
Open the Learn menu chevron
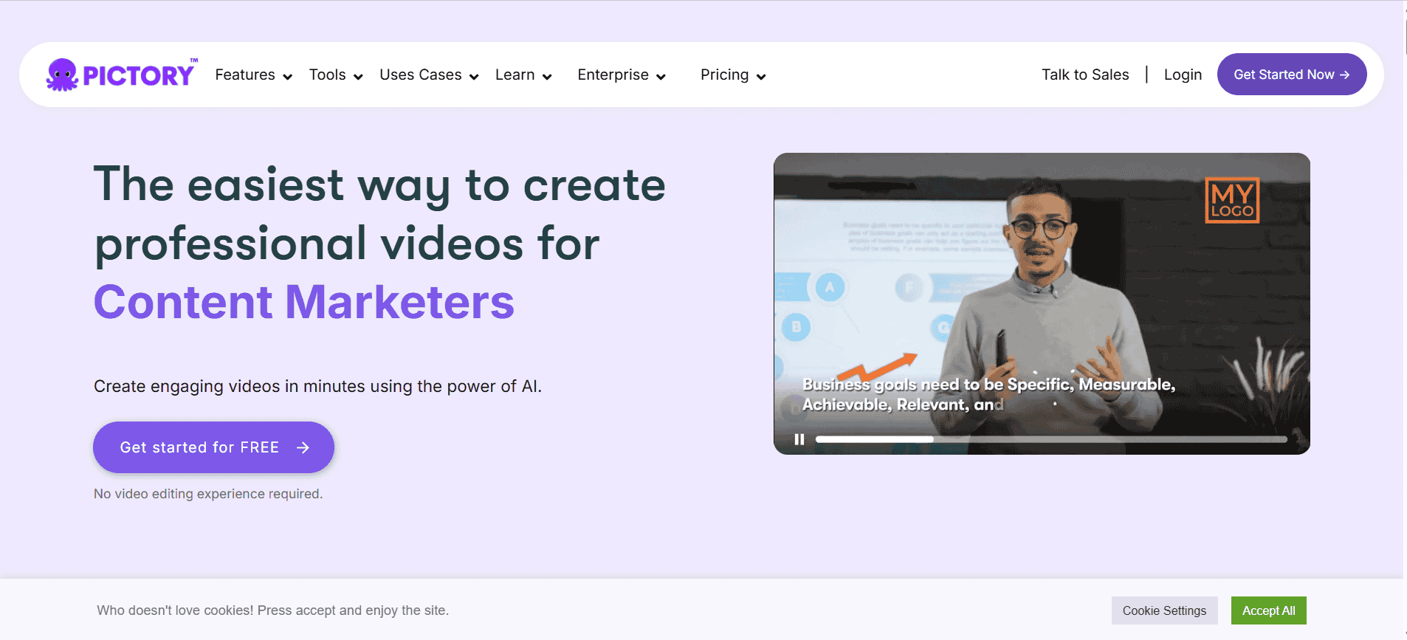(547, 77)
